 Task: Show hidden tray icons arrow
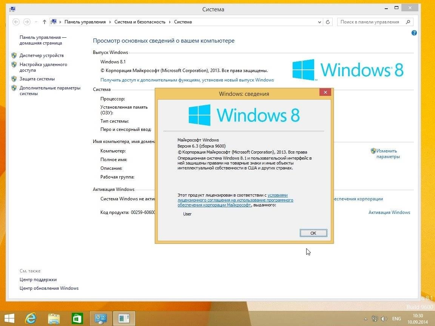click(x=366, y=319)
